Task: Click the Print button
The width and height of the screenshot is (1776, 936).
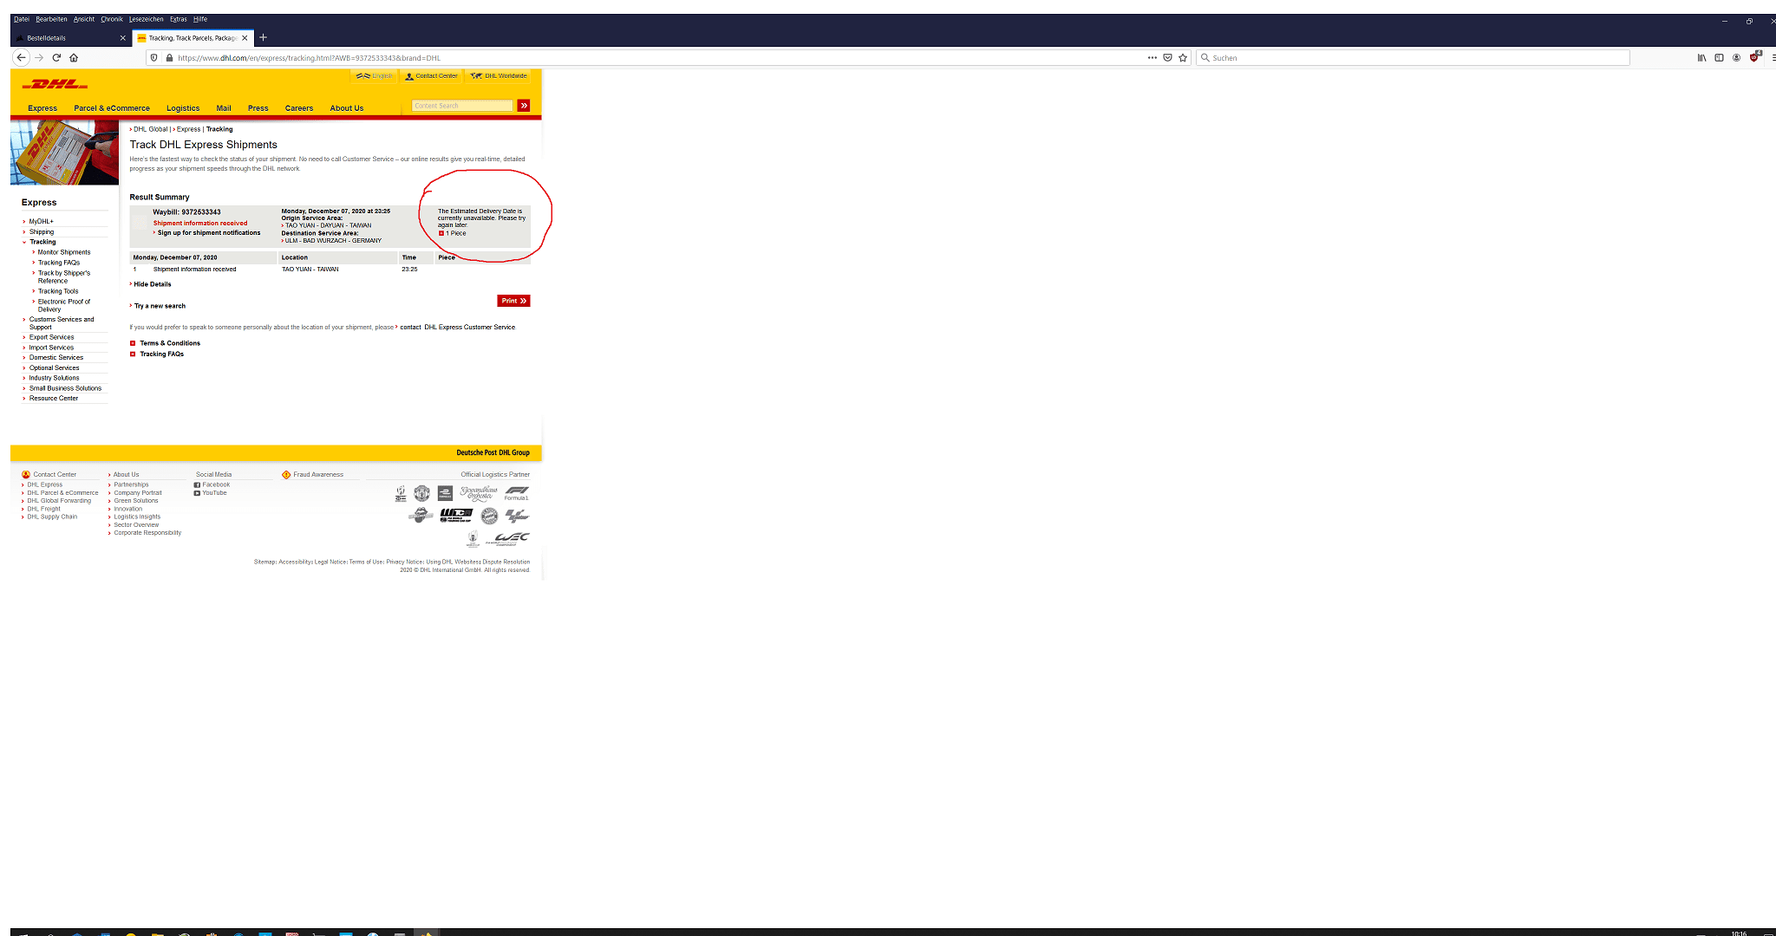Action: [x=513, y=301]
